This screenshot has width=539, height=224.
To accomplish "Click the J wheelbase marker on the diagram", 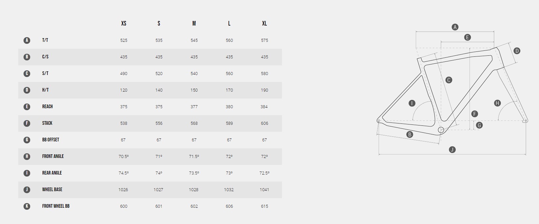I will (452, 150).
